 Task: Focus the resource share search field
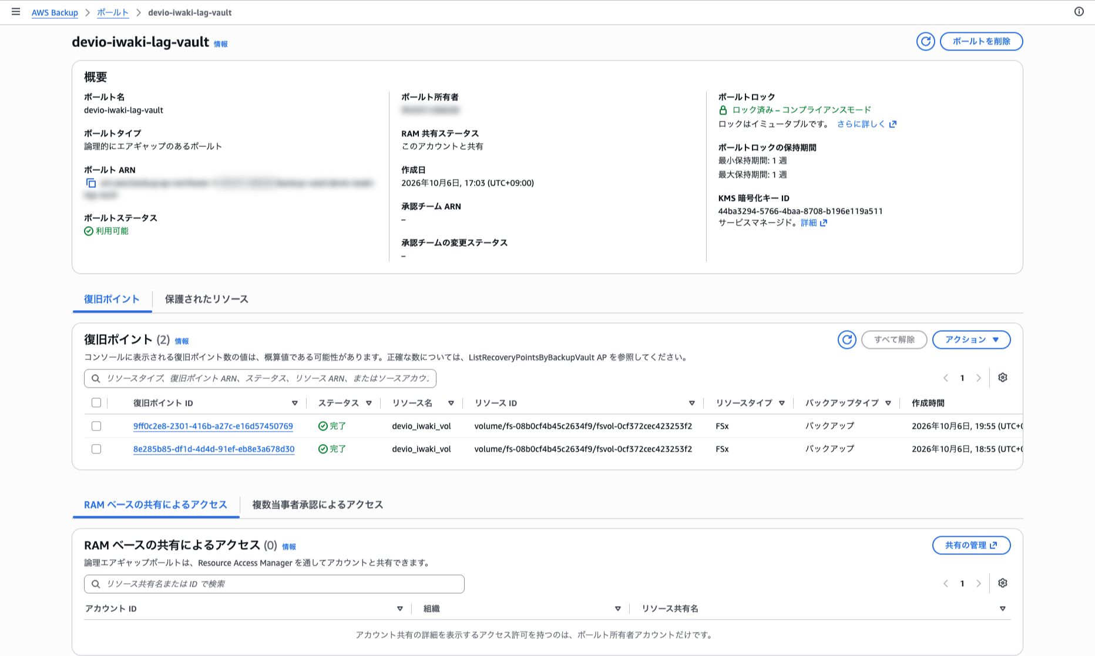(x=274, y=584)
